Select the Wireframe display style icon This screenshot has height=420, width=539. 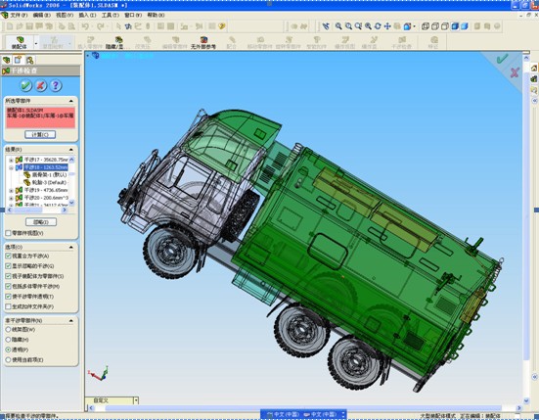coord(426,26)
